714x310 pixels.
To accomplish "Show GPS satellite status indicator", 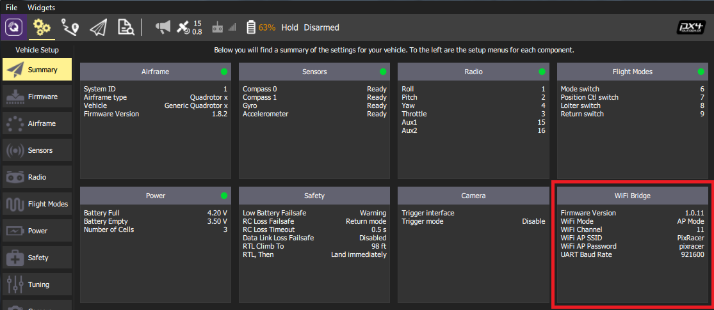I will (189, 27).
